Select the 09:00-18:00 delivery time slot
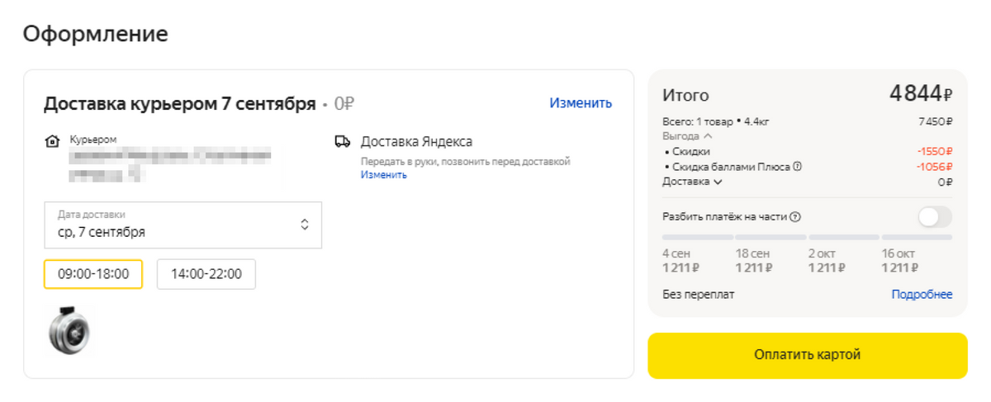This screenshot has height=402, width=991. pyautogui.click(x=93, y=274)
